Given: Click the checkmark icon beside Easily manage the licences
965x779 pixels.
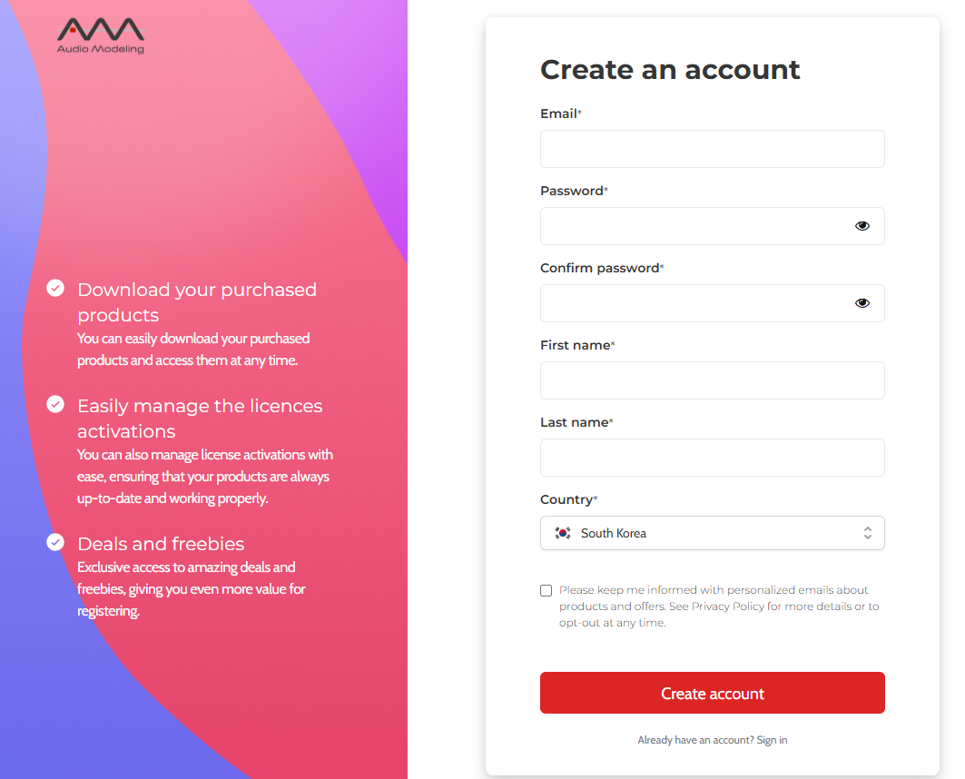Looking at the screenshot, I should coord(55,404).
